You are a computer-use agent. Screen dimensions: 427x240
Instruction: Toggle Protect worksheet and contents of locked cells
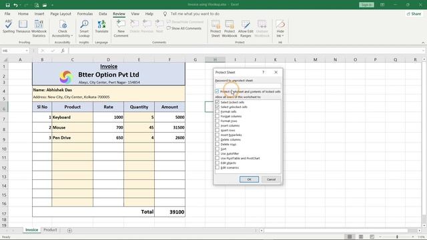pyautogui.click(x=217, y=91)
